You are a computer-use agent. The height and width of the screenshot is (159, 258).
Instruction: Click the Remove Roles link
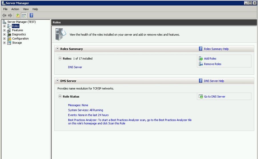pos(213,64)
